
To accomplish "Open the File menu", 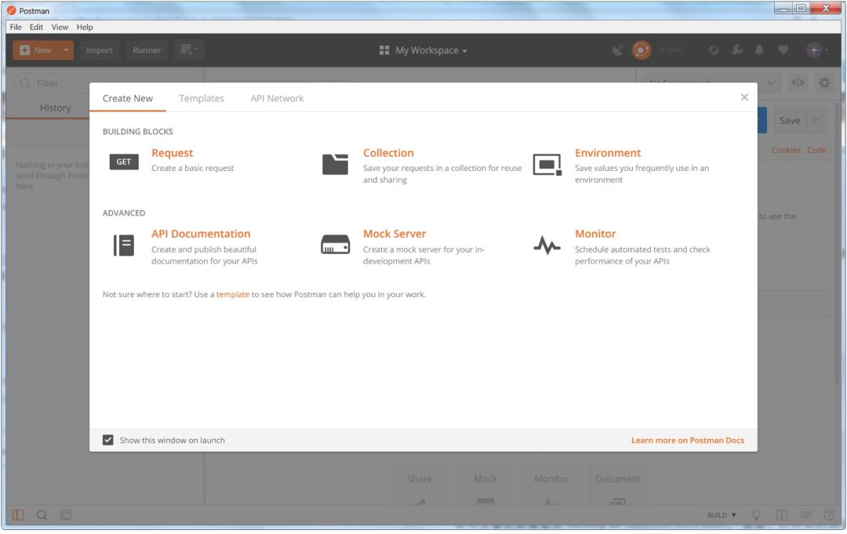I will pos(16,27).
